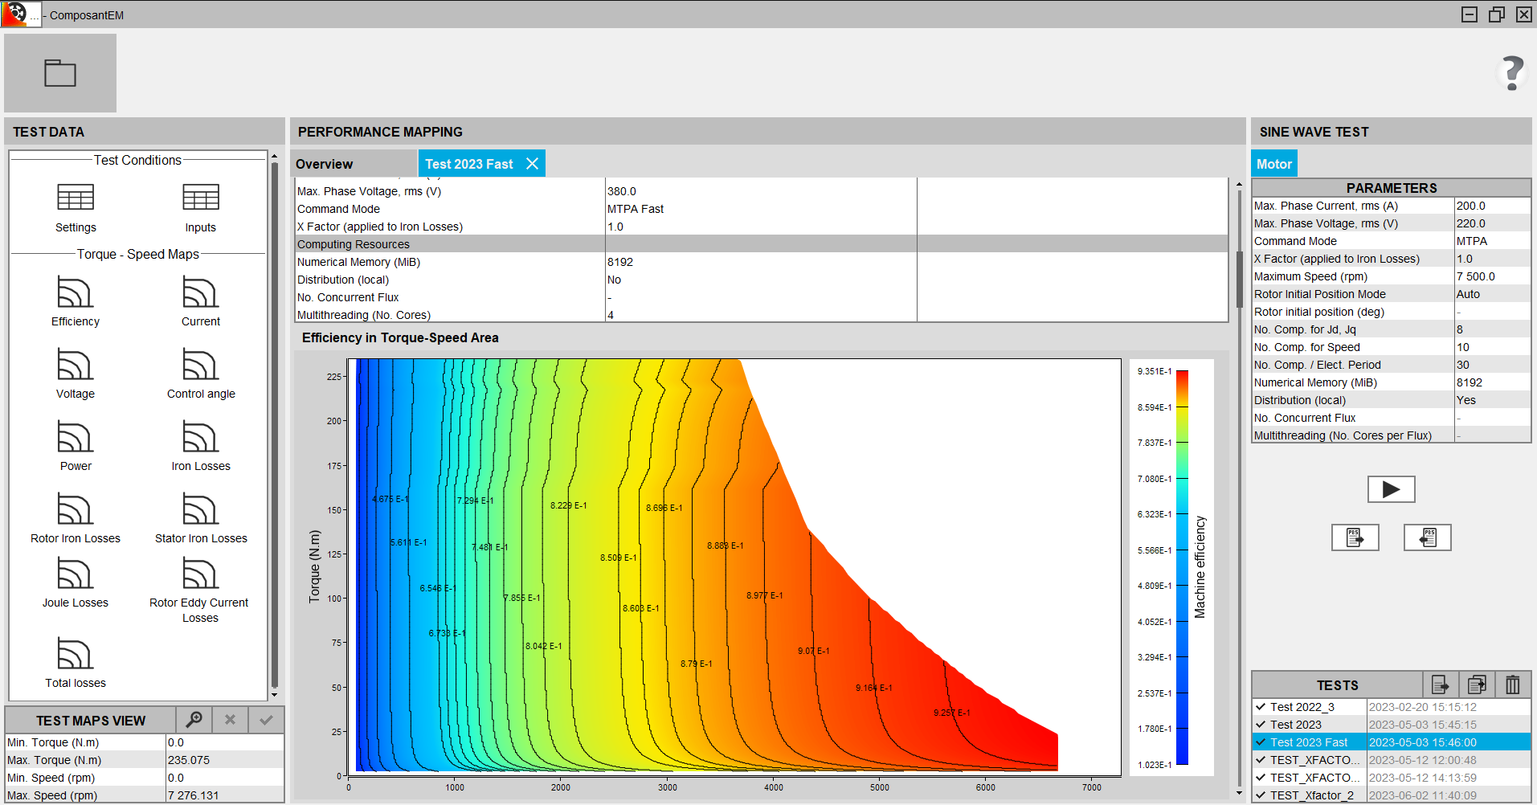This screenshot has width=1537, height=805.
Task: Toggle the checkmark for TEST_Xfactor_2
Action: click(x=1261, y=795)
